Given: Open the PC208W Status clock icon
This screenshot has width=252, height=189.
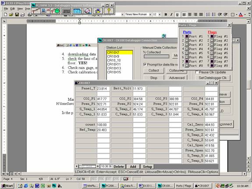Looking at the screenshot, I should (55, 11).
